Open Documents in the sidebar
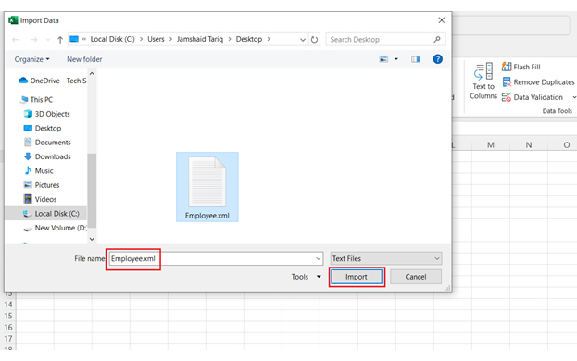This screenshot has height=361, width=577. click(47, 143)
